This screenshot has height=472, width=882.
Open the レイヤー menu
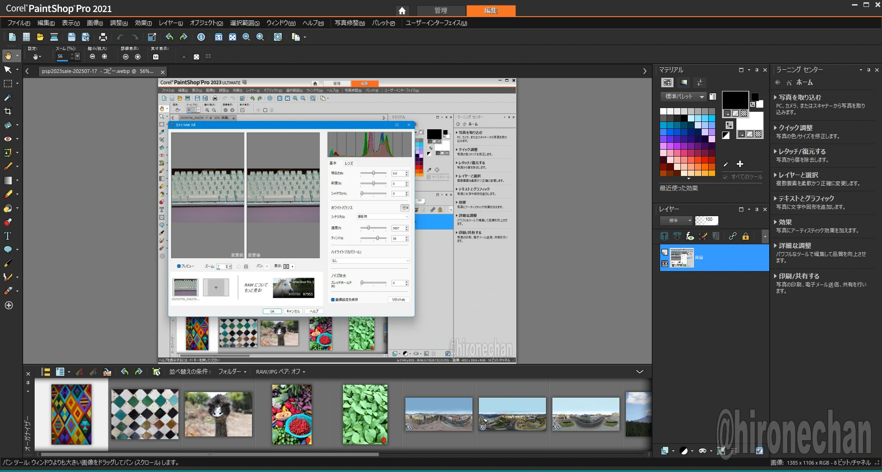tap(171, 23)
